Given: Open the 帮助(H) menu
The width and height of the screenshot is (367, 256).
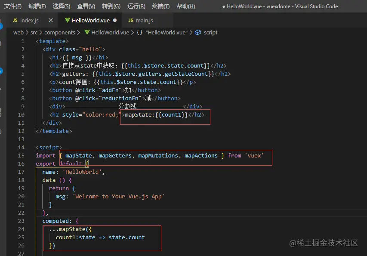Looking at the screenshot, I should pyautogui.click(x=185, y=6).
